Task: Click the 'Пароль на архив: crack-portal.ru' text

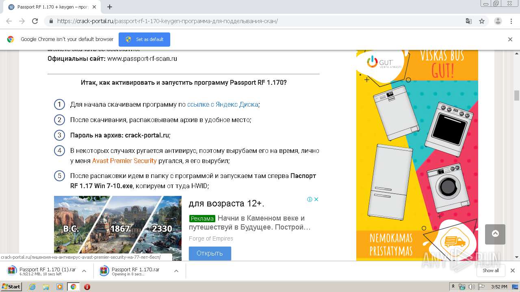Action: [120, 135]
